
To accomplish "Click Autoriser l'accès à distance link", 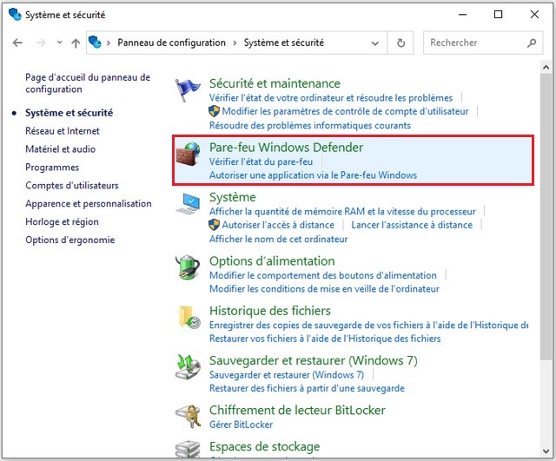I will pyautogui.click(x=278, y=225).
